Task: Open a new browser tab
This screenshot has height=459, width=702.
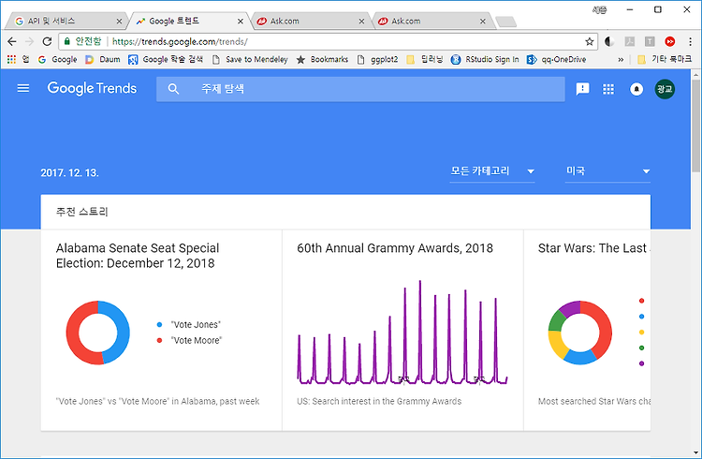Action: [505, 22]
